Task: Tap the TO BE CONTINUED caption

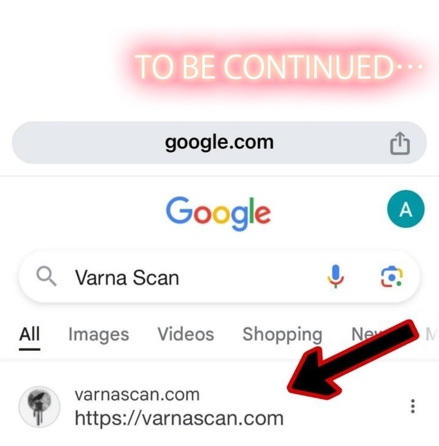Action: click(x=278, y=67)
